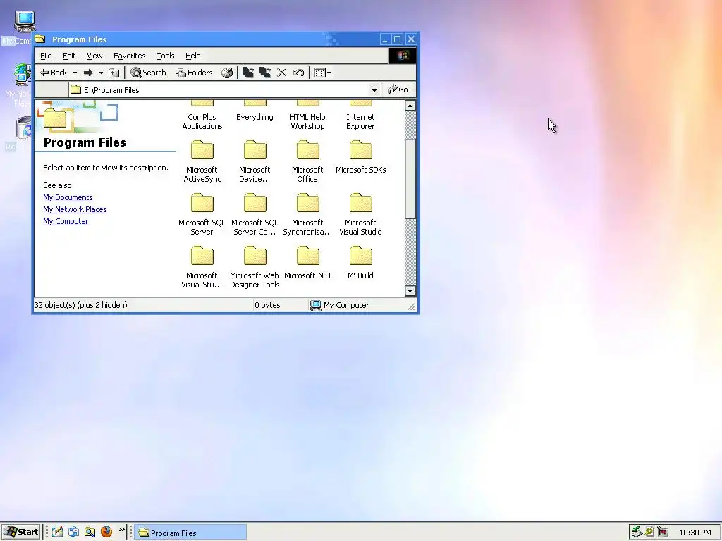Click the vertical scrollbar thumb

click(x=410, y=178)
